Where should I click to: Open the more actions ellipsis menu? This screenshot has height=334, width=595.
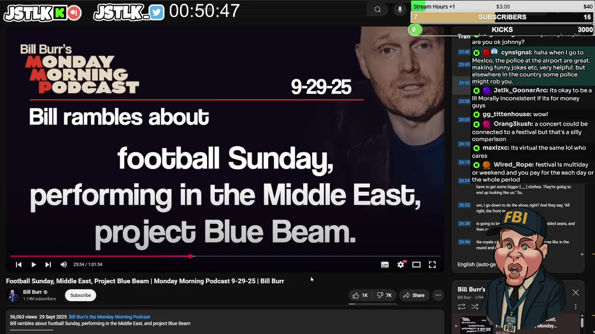click(x=438, y=295)
